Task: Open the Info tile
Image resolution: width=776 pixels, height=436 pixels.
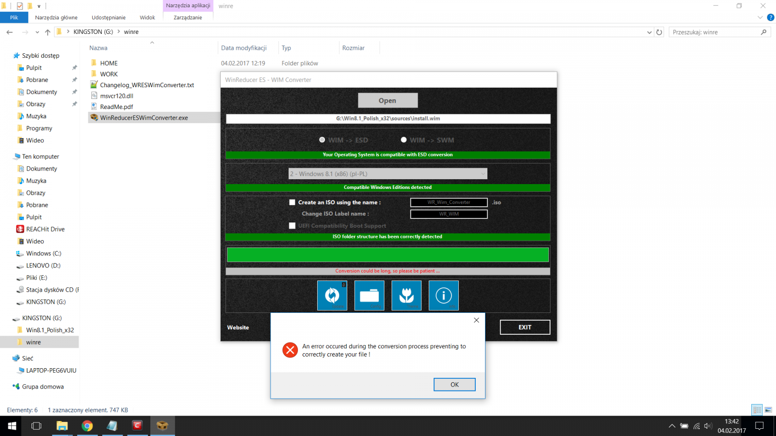Action: pyautogui.click(x=444, y=296)
